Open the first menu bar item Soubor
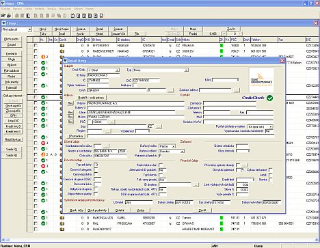This screenshot has width=320, height=248. [x=5, y=9]
